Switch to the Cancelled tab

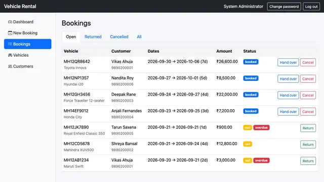pyautogui.click(x=119, y=37)
